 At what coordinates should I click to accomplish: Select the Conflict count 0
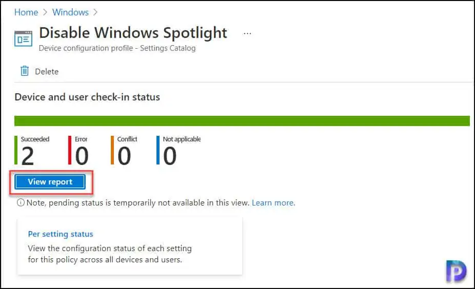[x=124, y=156]
